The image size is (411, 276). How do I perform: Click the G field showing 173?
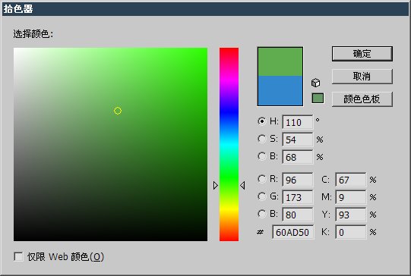tap(298, 197)
